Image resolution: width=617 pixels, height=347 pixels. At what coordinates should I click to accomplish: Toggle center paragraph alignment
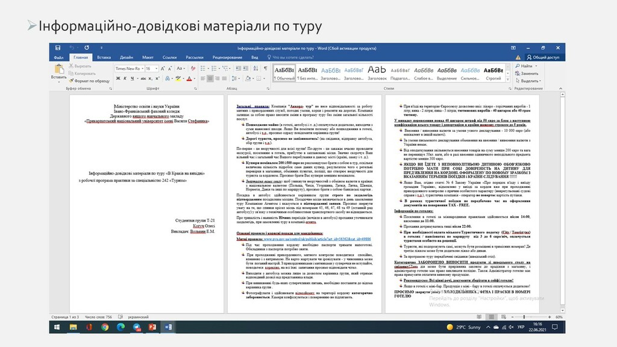pos(210,79)
